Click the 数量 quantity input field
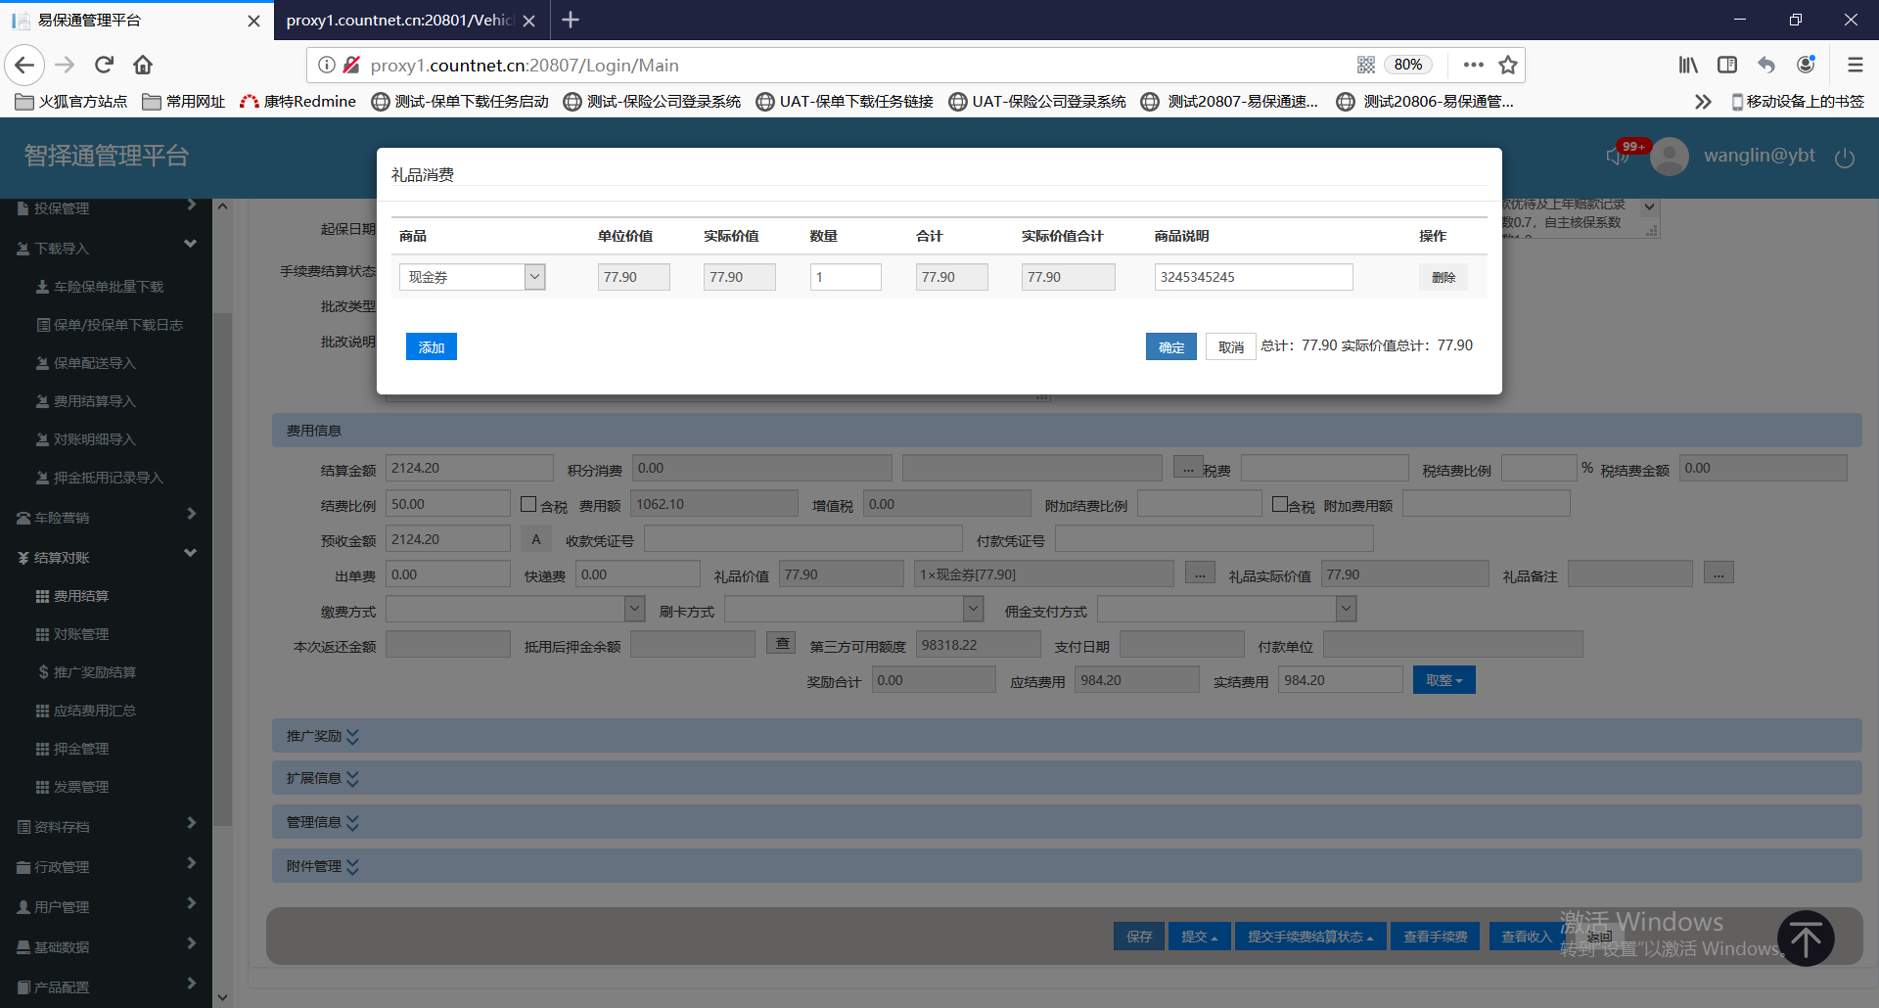The image size is (1879, 1008). tap(846, 277)
